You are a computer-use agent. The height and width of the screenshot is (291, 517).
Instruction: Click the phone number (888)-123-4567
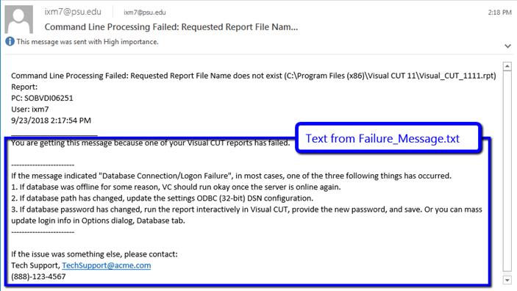tap(38, 276)
